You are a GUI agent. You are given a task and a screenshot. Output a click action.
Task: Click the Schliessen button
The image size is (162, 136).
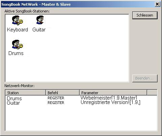pyautogui.click(x=145, y=15)
